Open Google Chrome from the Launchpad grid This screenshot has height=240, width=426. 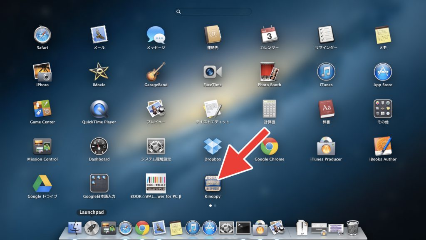(x=269, y=146)
